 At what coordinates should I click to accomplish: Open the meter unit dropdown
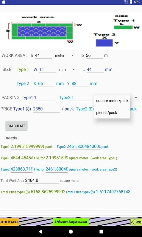[64, 56]
